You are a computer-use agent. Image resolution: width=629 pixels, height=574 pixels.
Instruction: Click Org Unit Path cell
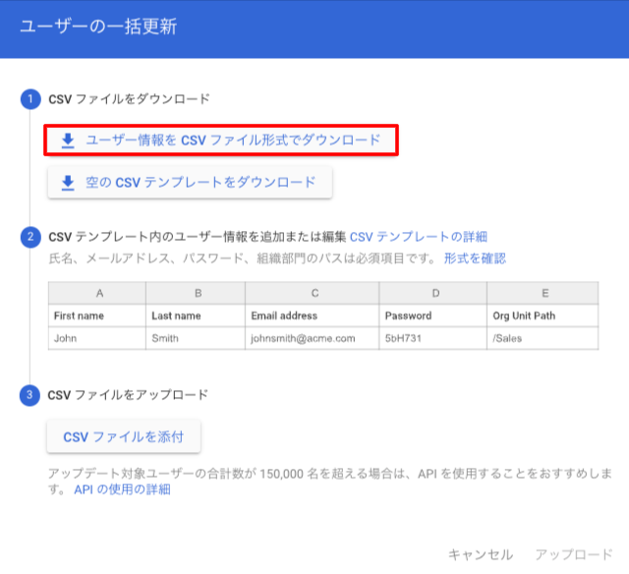(543, 316)
